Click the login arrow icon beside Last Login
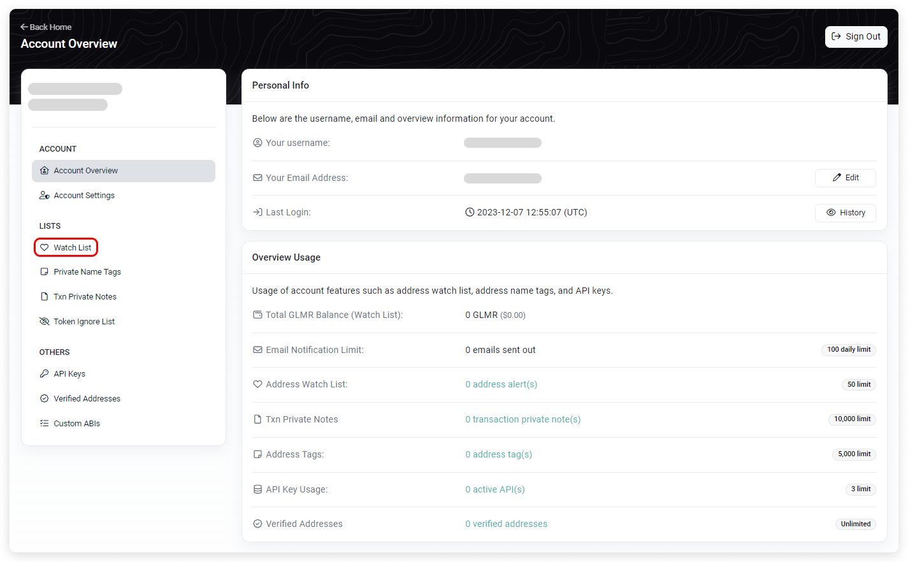 [257, 212]
